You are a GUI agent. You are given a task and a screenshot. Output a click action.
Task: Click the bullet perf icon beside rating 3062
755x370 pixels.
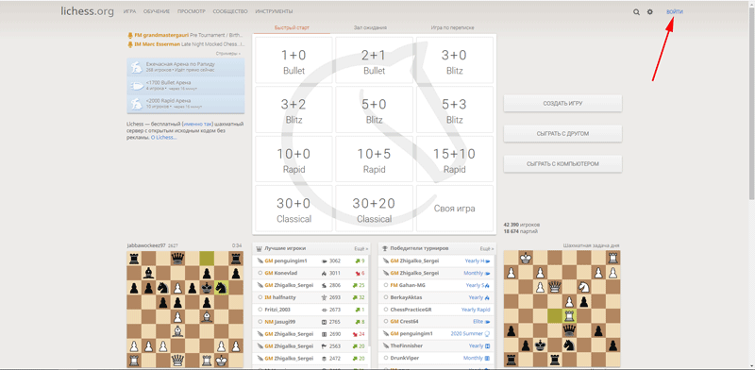tap(324, 261)
